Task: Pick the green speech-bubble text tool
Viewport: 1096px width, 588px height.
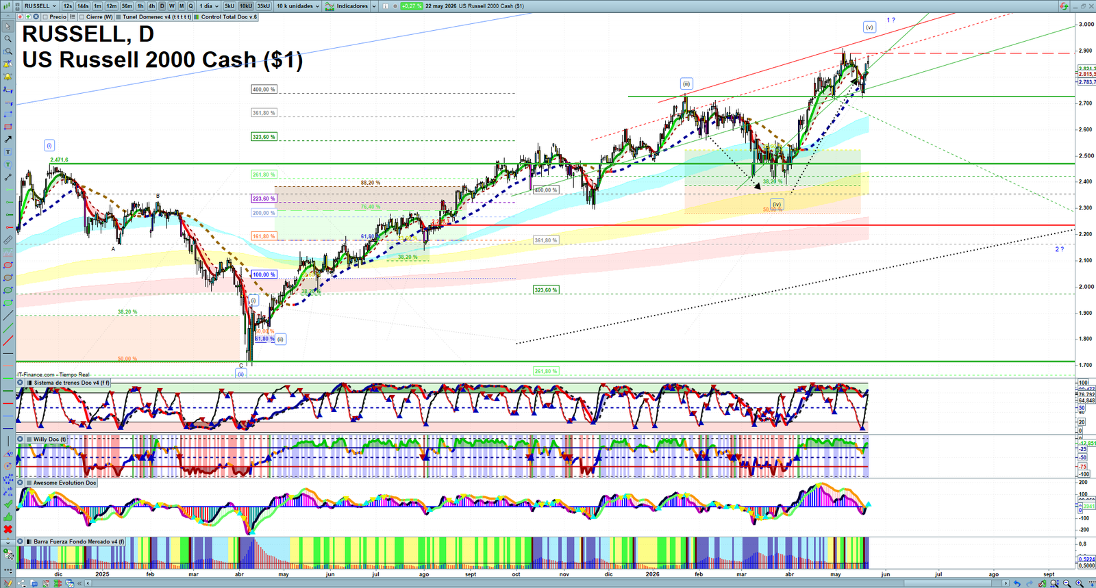Action: click(8, 164)
